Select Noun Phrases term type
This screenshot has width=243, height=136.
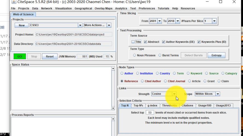pyautogui.click(x=134, y=55)
